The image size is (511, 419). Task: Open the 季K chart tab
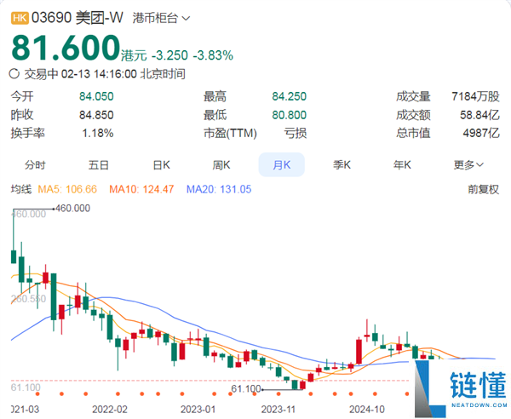coord(342,165)
